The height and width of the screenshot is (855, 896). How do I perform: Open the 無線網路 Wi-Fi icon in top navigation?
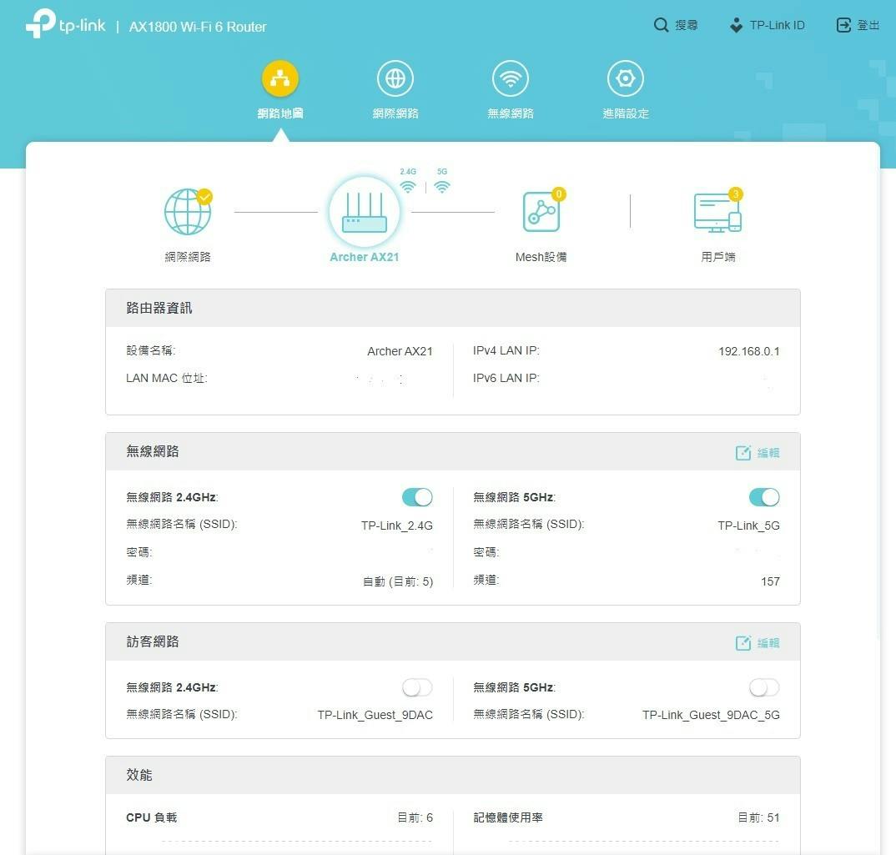point(511,79)
